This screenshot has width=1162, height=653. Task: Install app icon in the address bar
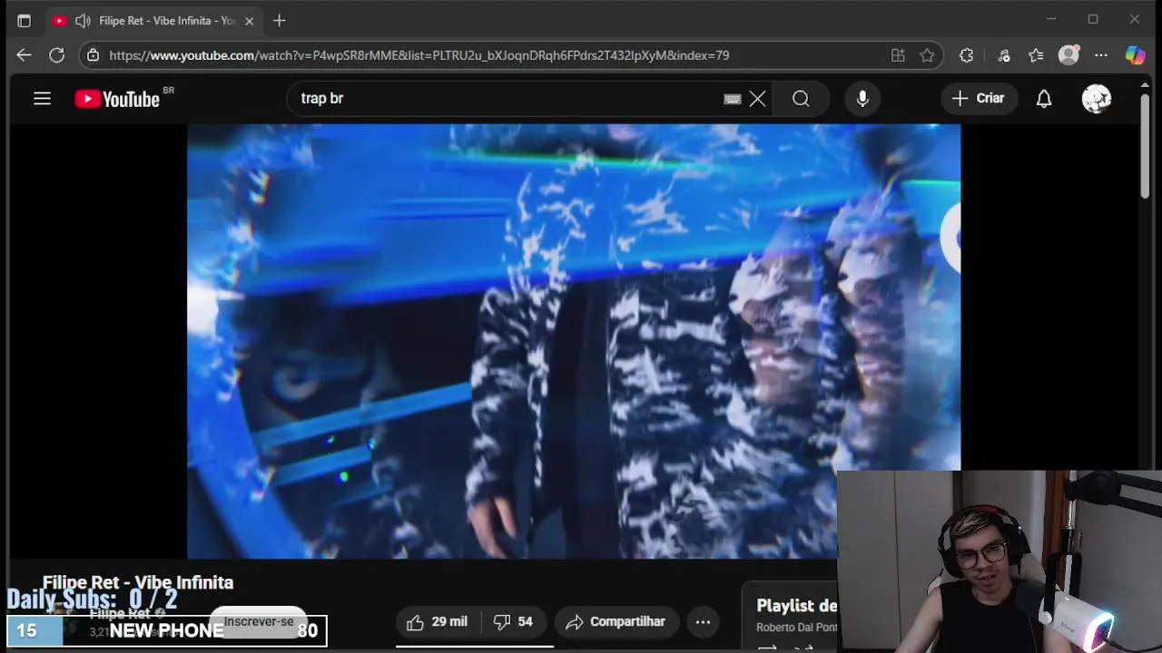click(898, 55)
